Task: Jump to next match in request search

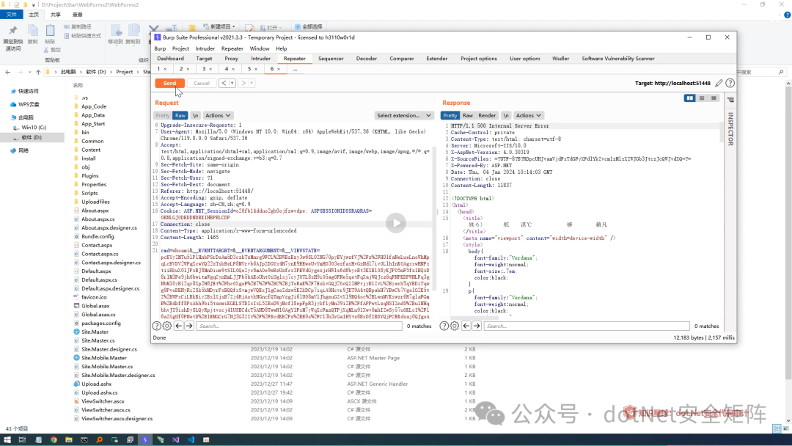Action: (x=189, y=326)
